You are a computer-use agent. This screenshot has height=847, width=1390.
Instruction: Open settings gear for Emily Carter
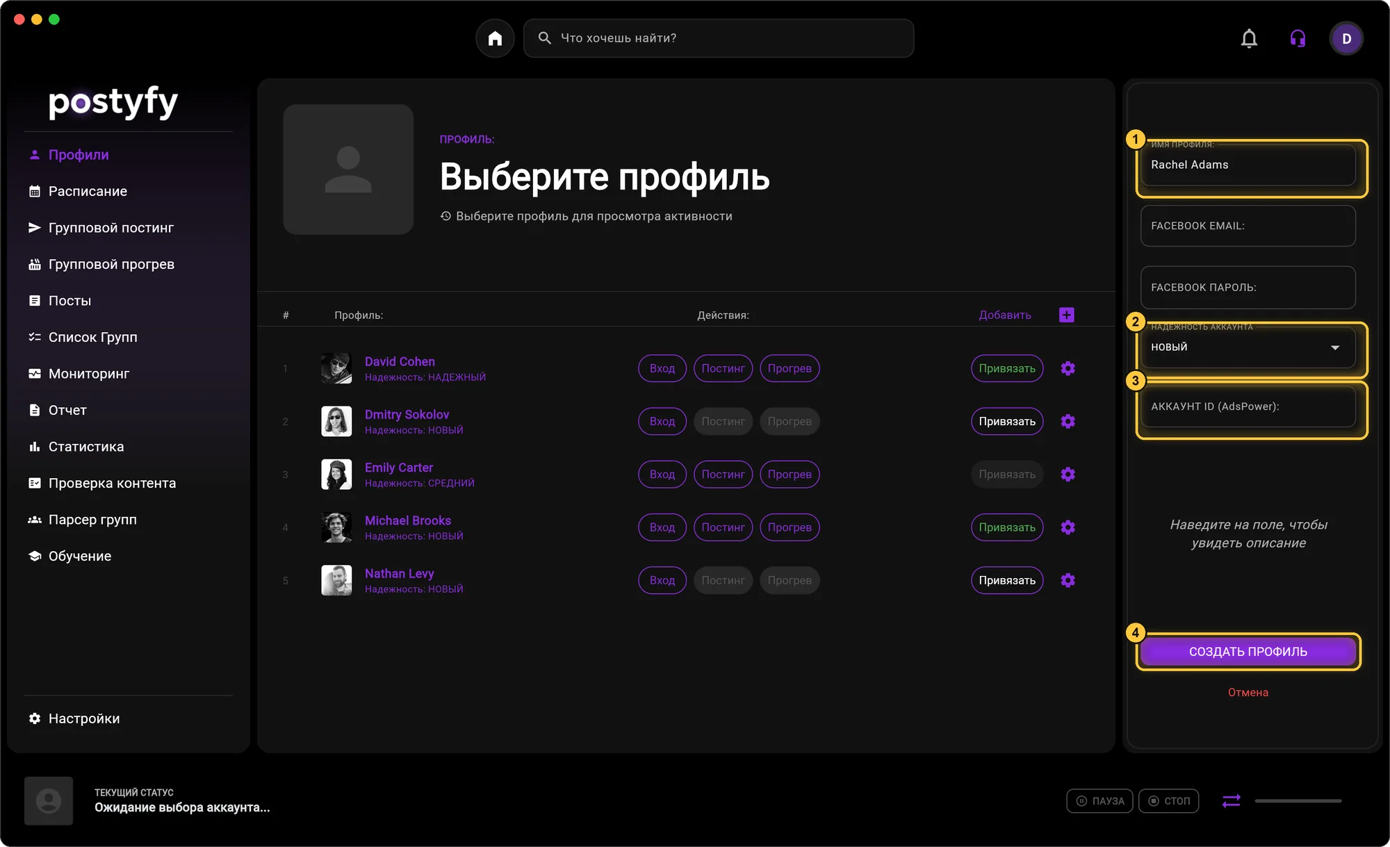[1068, 474]
